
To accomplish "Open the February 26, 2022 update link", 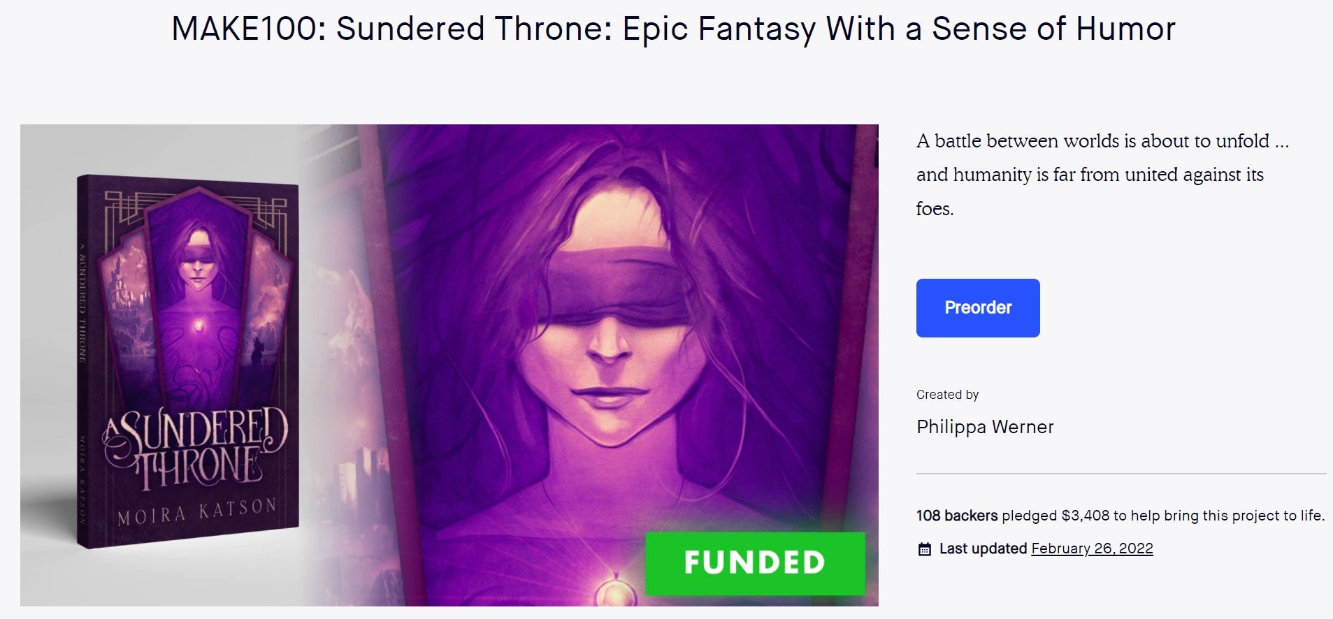I will pos(1091,548).
